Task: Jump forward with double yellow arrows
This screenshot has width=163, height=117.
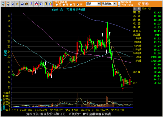Action: point(27,4)
